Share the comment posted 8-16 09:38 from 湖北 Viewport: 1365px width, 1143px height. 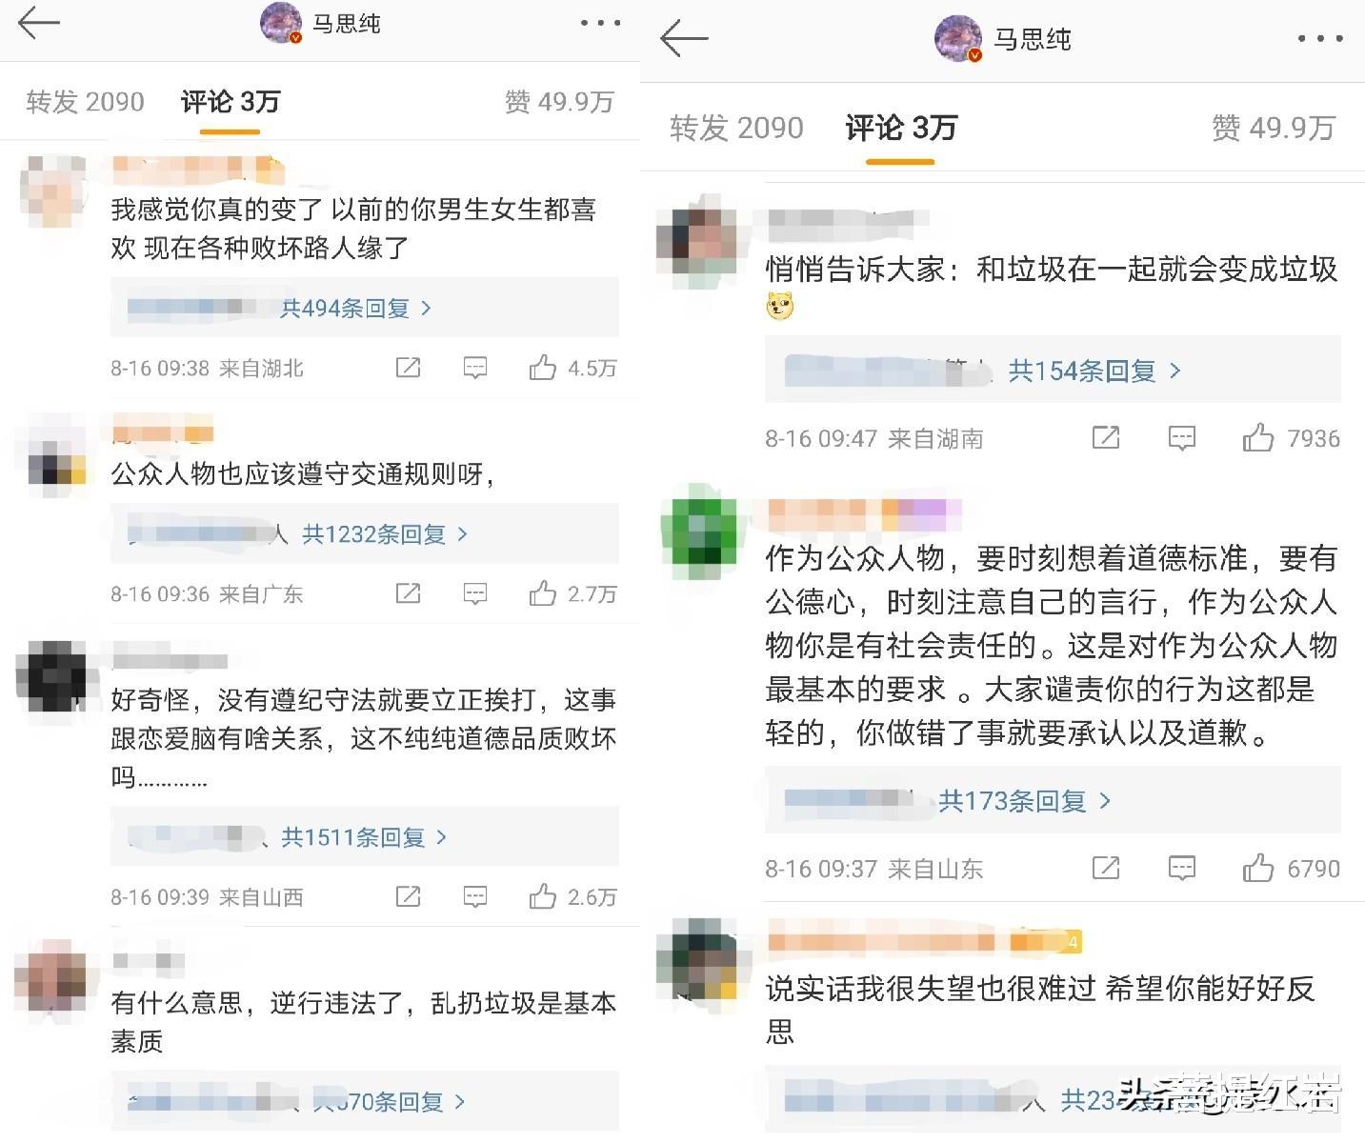pyautogui.click(x=408, y=368)
